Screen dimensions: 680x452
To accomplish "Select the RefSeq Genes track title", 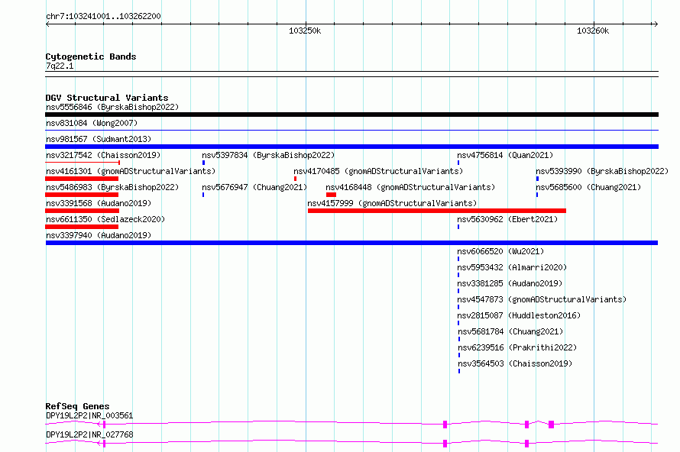I will pos(77,406).
